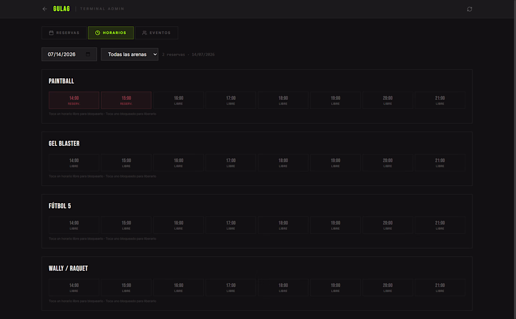
Task: Select the Horarios tab
Action: point(111,33)
